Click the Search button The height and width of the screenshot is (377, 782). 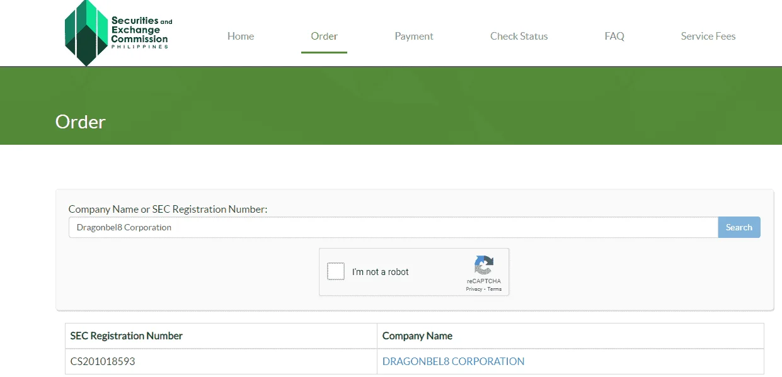click(x=739, y=227)
